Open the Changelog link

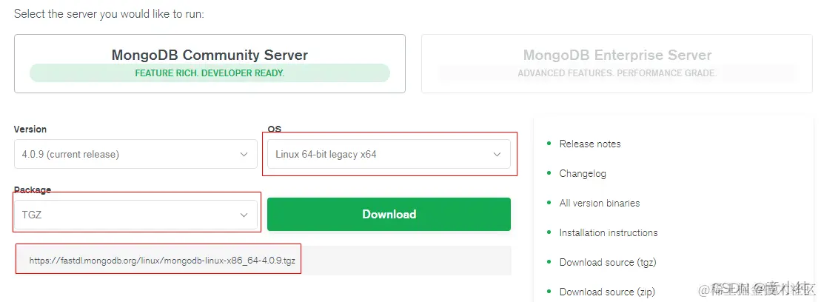(582, 173)
